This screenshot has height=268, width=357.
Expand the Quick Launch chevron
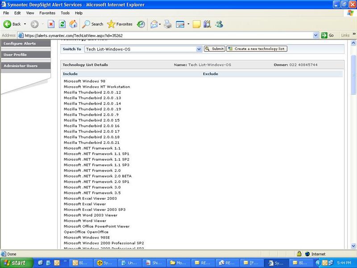pos(65,261)
